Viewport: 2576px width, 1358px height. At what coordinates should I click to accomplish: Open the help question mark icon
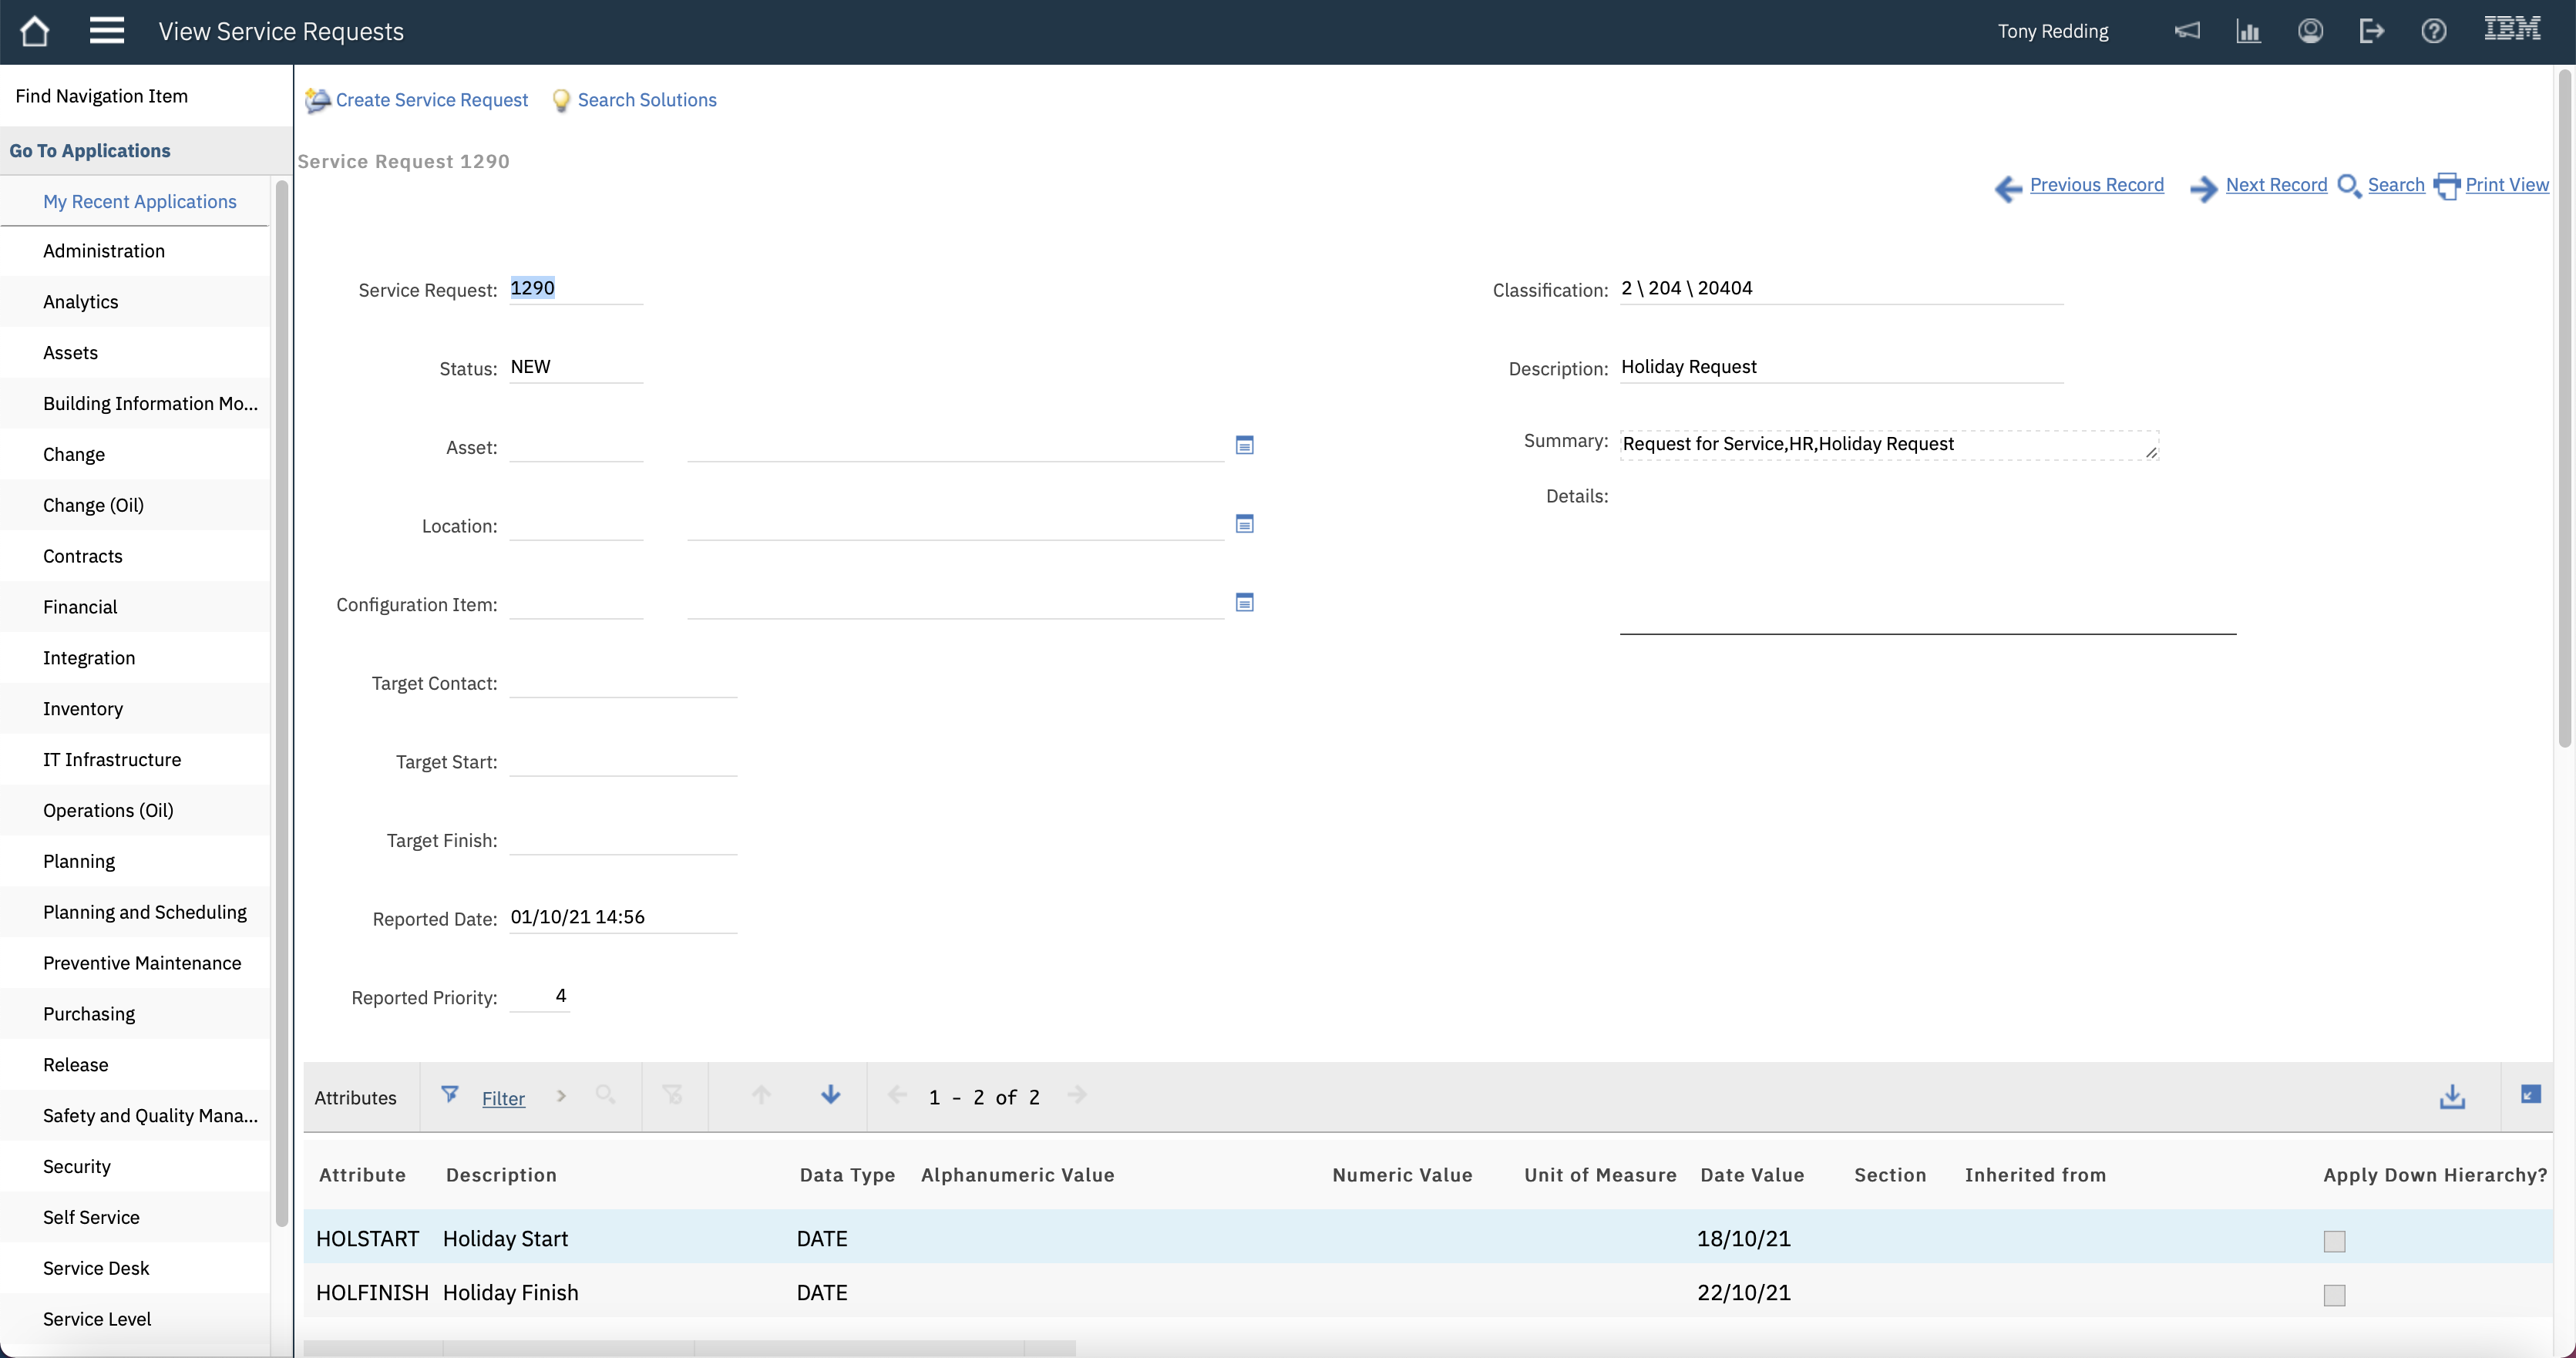(2433, 31)
